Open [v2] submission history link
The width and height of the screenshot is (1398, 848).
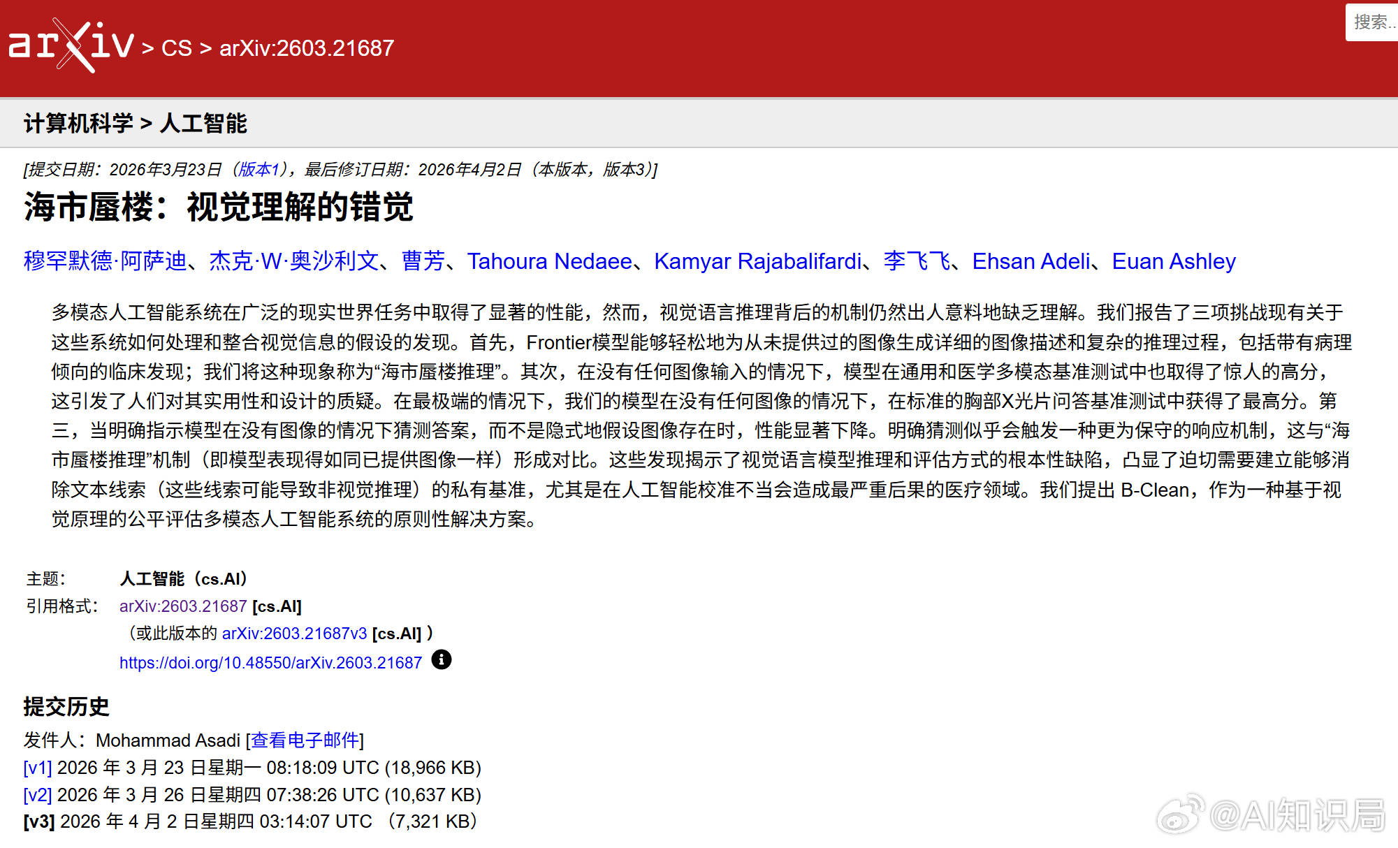pyautogui.click(x=37, y=795)
